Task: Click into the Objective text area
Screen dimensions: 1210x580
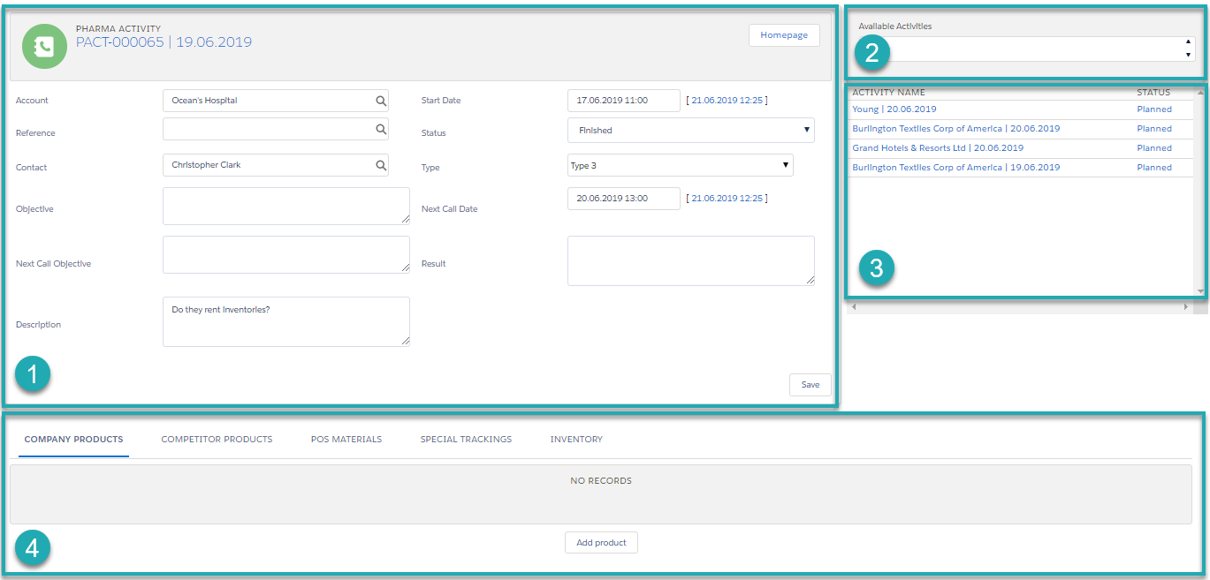Action: click(285, 206)
